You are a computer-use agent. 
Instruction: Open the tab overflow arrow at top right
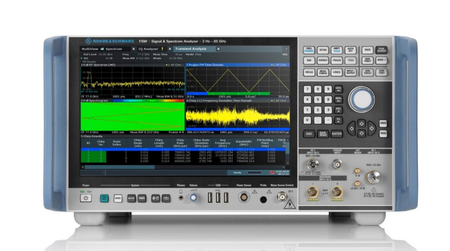[286, 49]
